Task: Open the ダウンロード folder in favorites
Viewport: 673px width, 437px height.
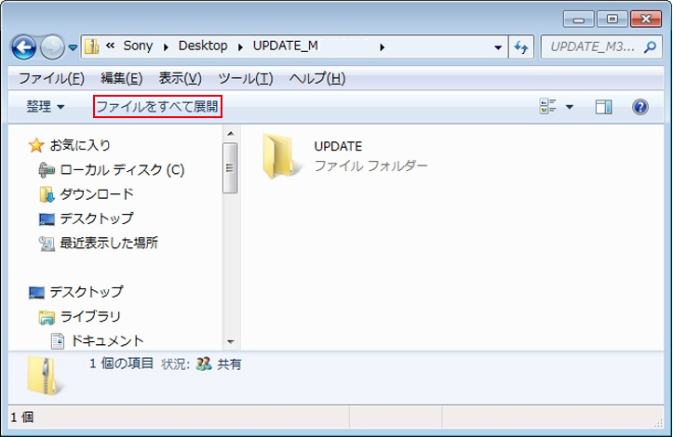Action: click(x=96, y=194)
